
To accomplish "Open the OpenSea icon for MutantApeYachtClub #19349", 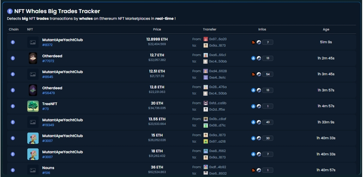I will point(253,122).
